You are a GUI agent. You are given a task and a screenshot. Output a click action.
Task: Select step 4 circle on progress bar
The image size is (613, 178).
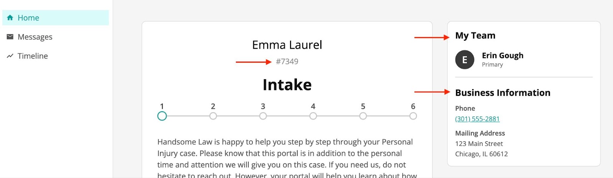click(313, 116)
